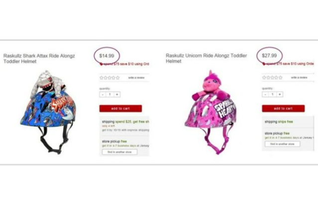The image size is (318, 211).
Task: Rate the Shark helmet with the first star
Action: (102, 78)
